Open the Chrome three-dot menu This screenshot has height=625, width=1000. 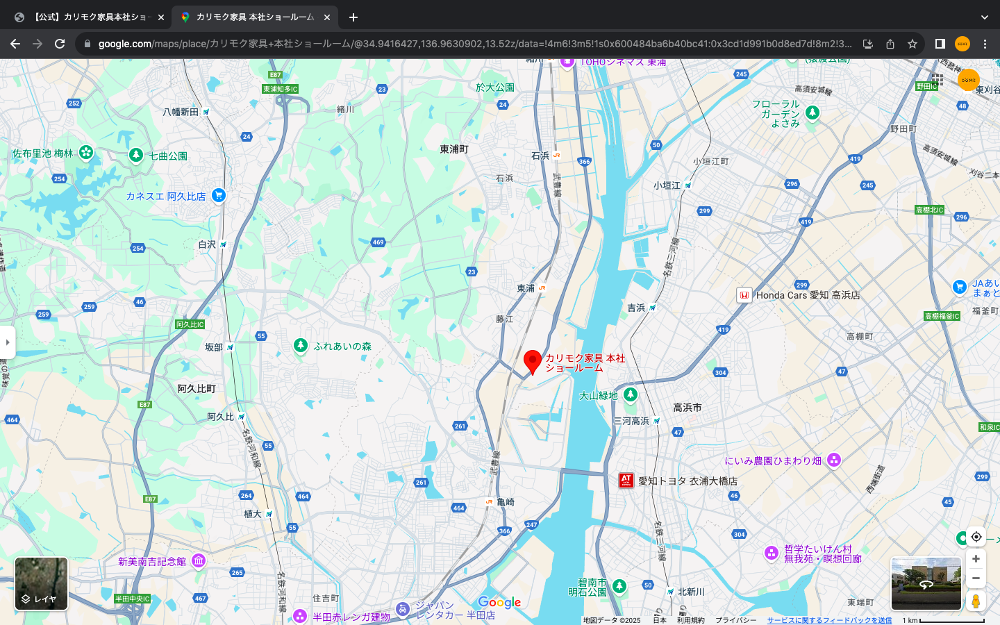point(985,44)
